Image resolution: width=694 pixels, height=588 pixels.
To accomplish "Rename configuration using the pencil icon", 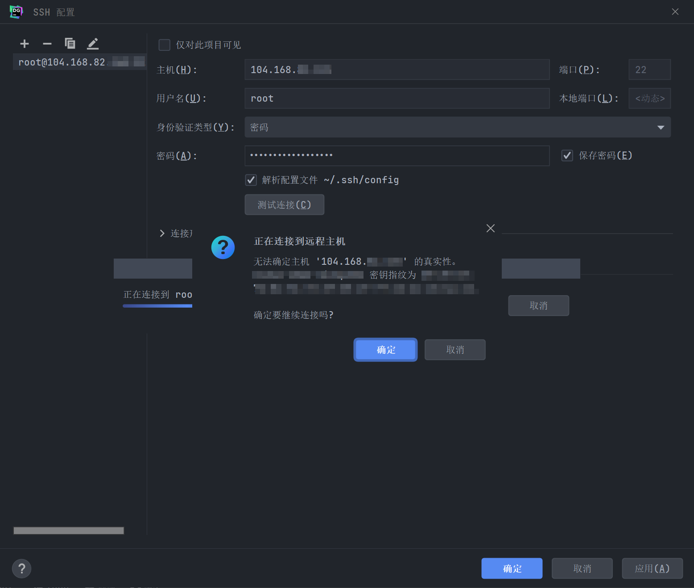I will [x=93, y=43].
